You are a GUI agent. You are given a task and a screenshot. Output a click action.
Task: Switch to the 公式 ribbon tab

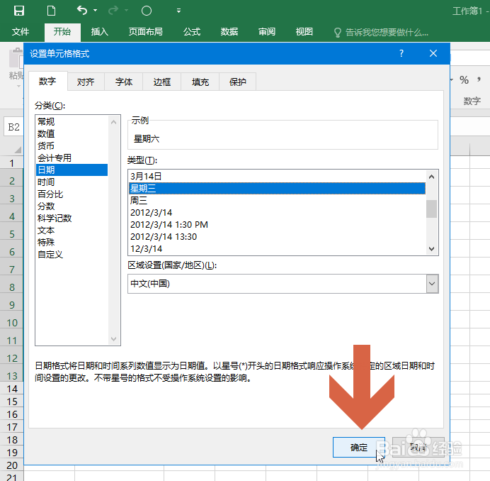192,32
